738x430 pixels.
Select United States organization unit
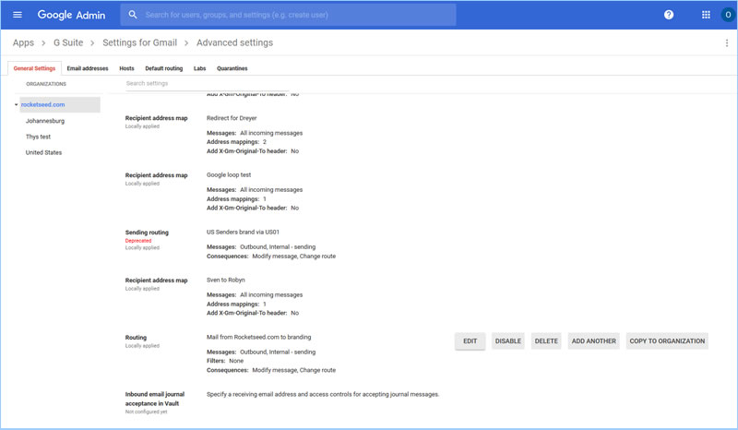click(43, 152)
